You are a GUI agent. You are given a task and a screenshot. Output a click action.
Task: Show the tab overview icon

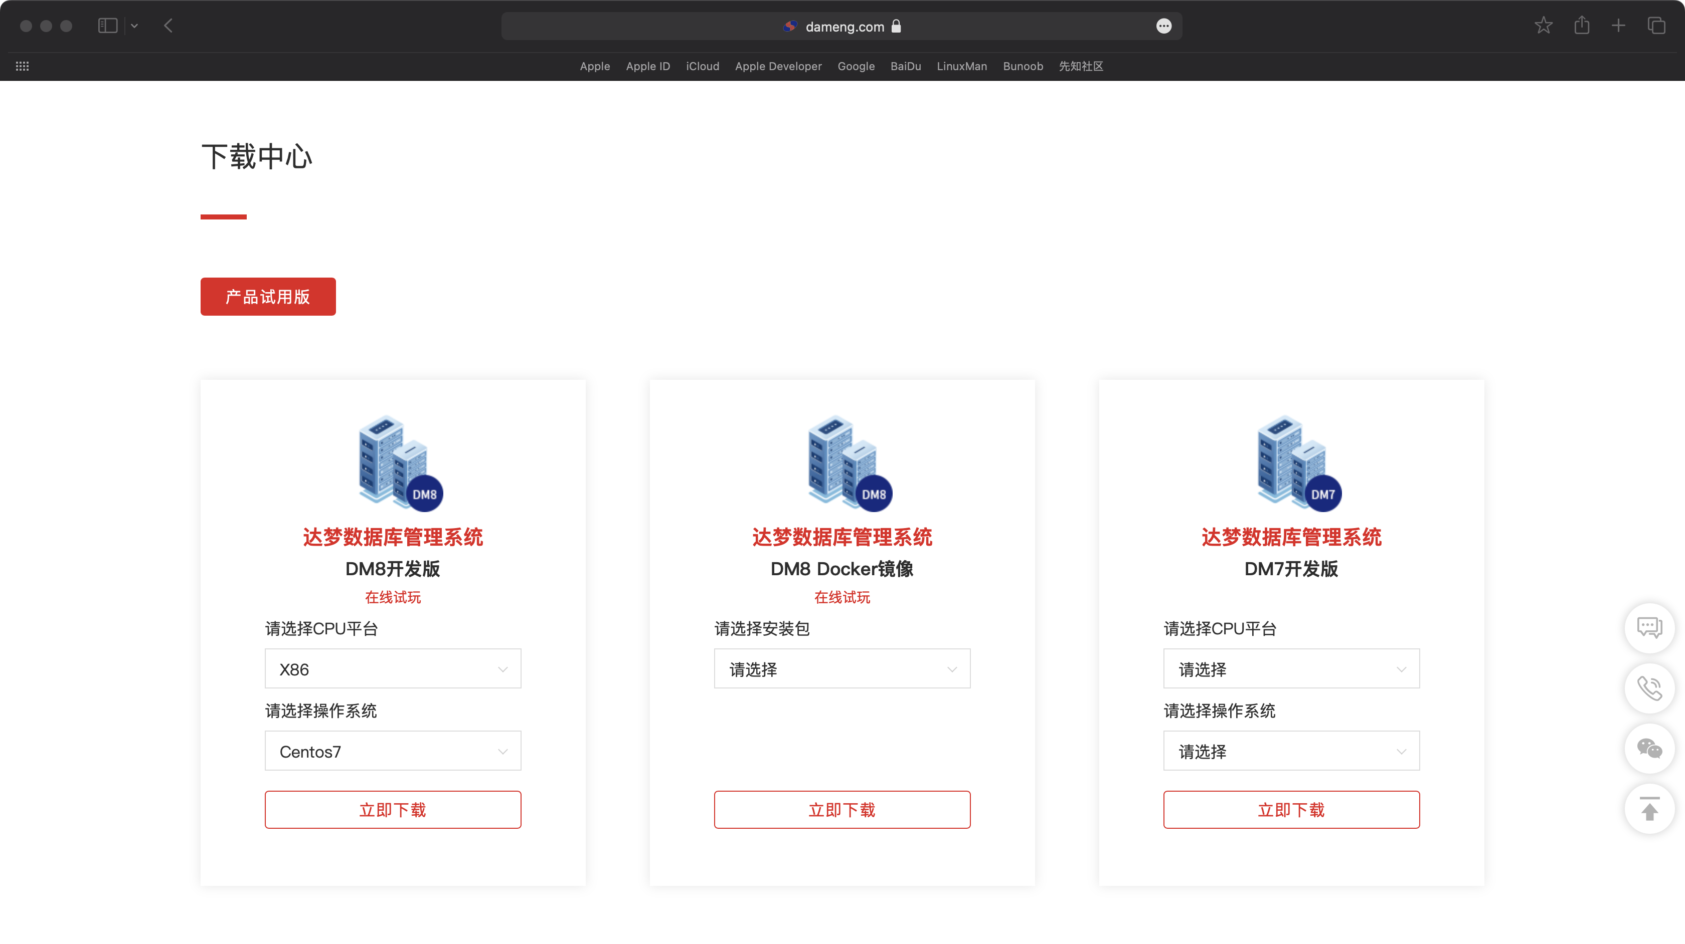(x=1656, y=26)
